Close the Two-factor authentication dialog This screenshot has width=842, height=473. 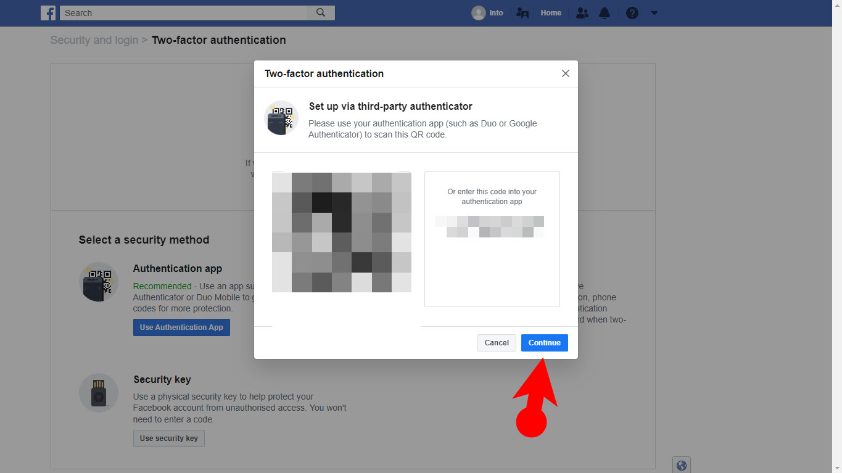coord(565,73)
